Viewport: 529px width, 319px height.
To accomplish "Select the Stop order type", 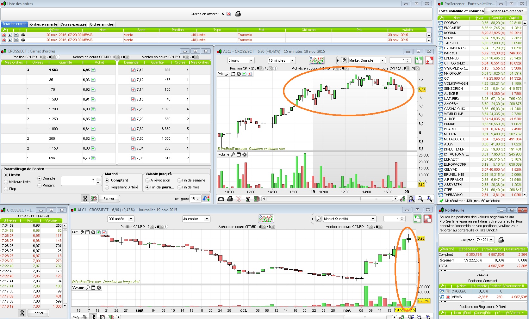I will click(6, 189).
